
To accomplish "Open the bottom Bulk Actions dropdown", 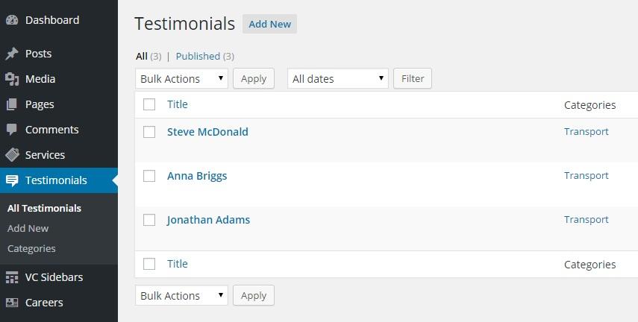I will coord(182,296).
